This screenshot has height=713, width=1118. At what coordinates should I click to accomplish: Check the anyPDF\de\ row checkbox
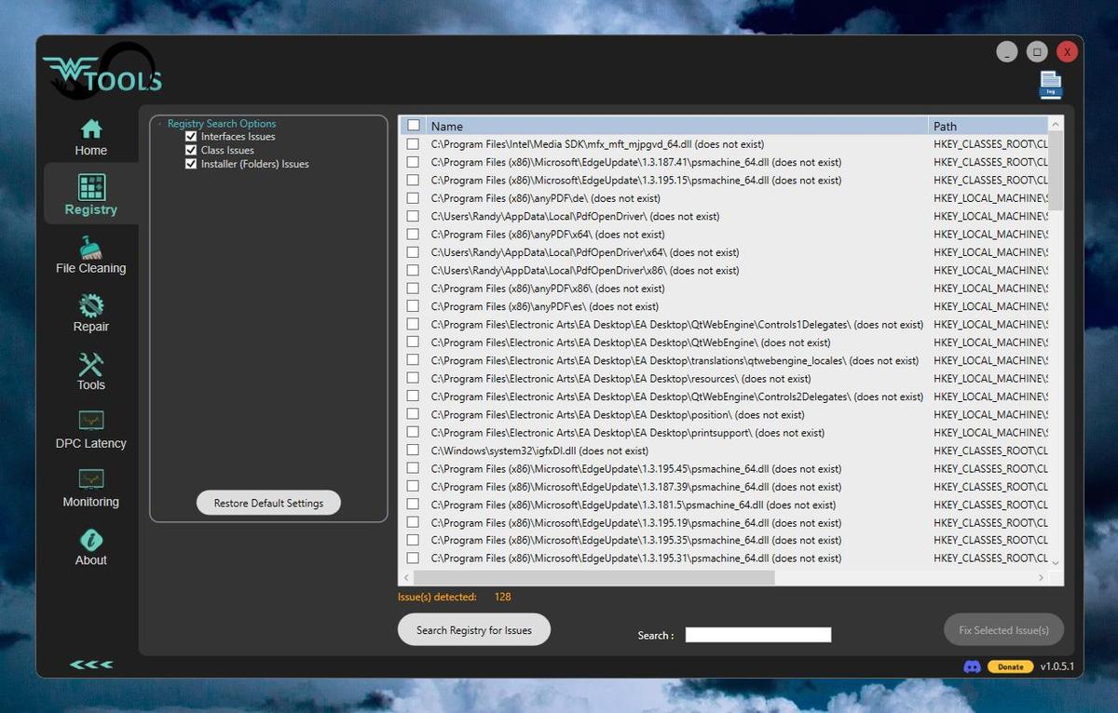click(413, 198)
